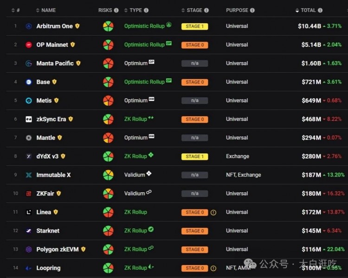Sort the table by TOTAL column
The width and height of the screenshot is (348, 278).
point(308,10)
